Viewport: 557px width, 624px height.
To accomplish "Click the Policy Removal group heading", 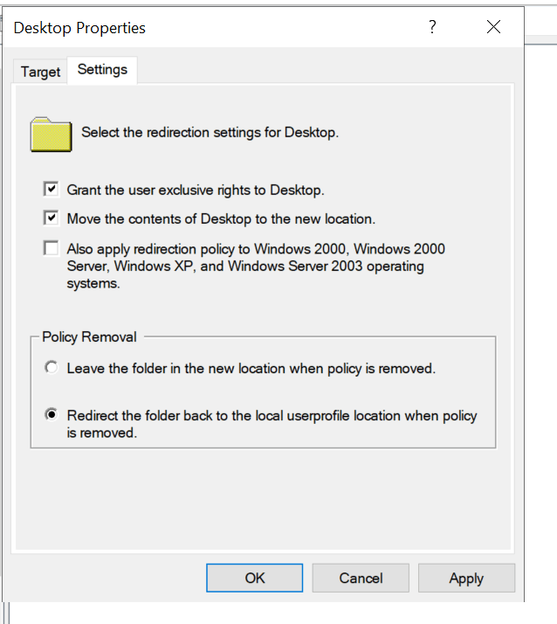I will pos(89,337).
